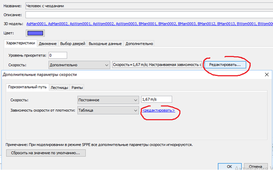The image size is (273, 170).
Task: Switch to the Рампы tab
Action: click(x=77, y=88)
